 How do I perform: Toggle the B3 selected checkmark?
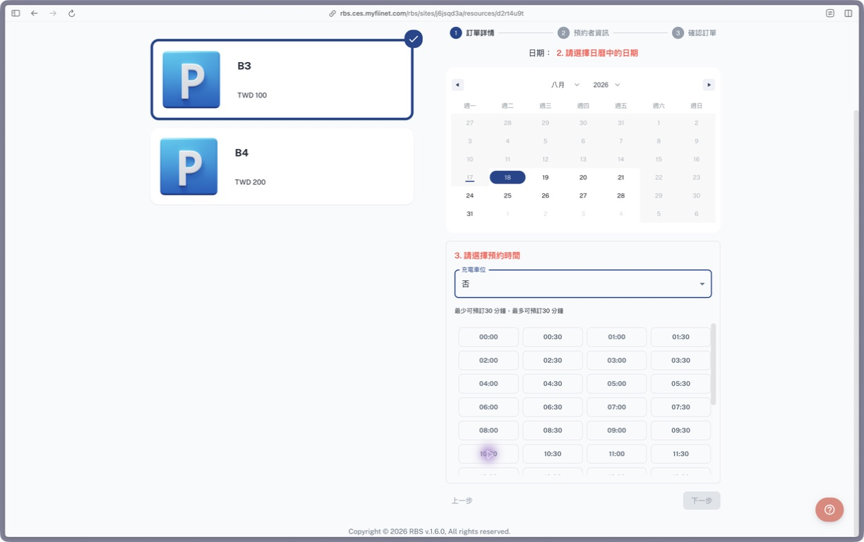[414, 39]
